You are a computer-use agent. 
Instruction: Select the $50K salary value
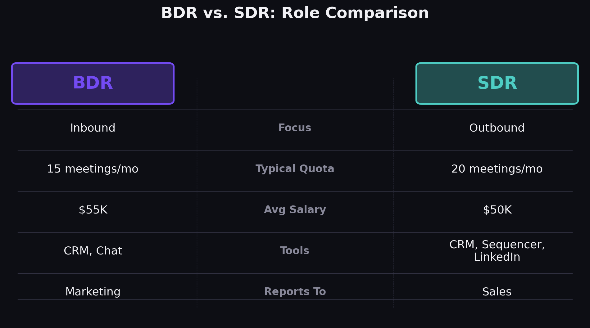pyautogui.click(x=497, y=210)
